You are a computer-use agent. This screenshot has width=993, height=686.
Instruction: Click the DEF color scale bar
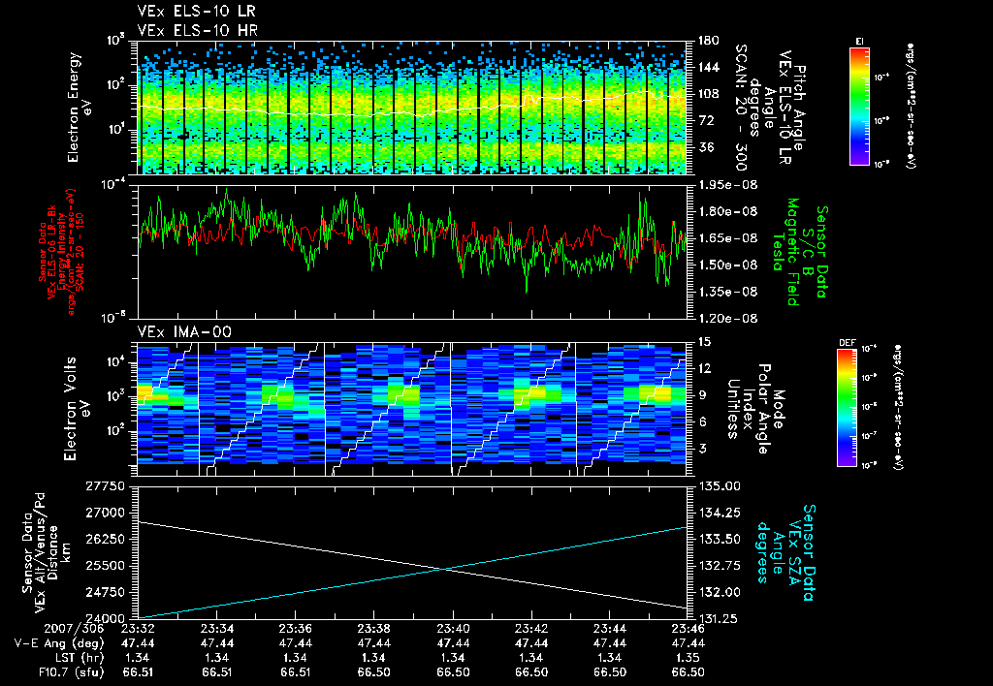coord(847,408)
